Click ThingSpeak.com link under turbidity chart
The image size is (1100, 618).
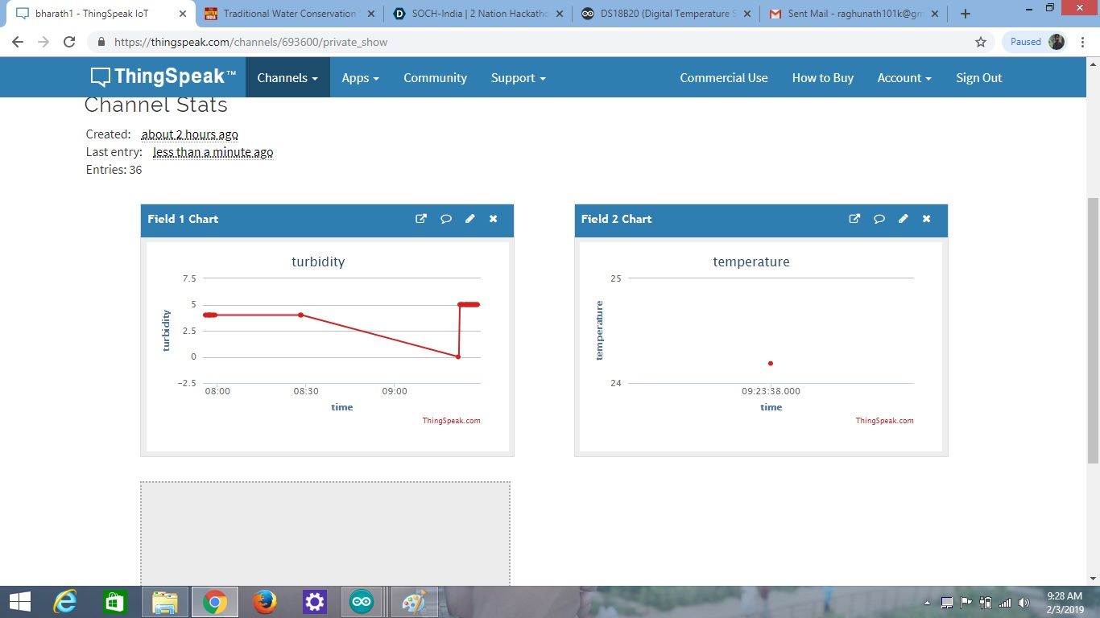click(x=451, y=420)
